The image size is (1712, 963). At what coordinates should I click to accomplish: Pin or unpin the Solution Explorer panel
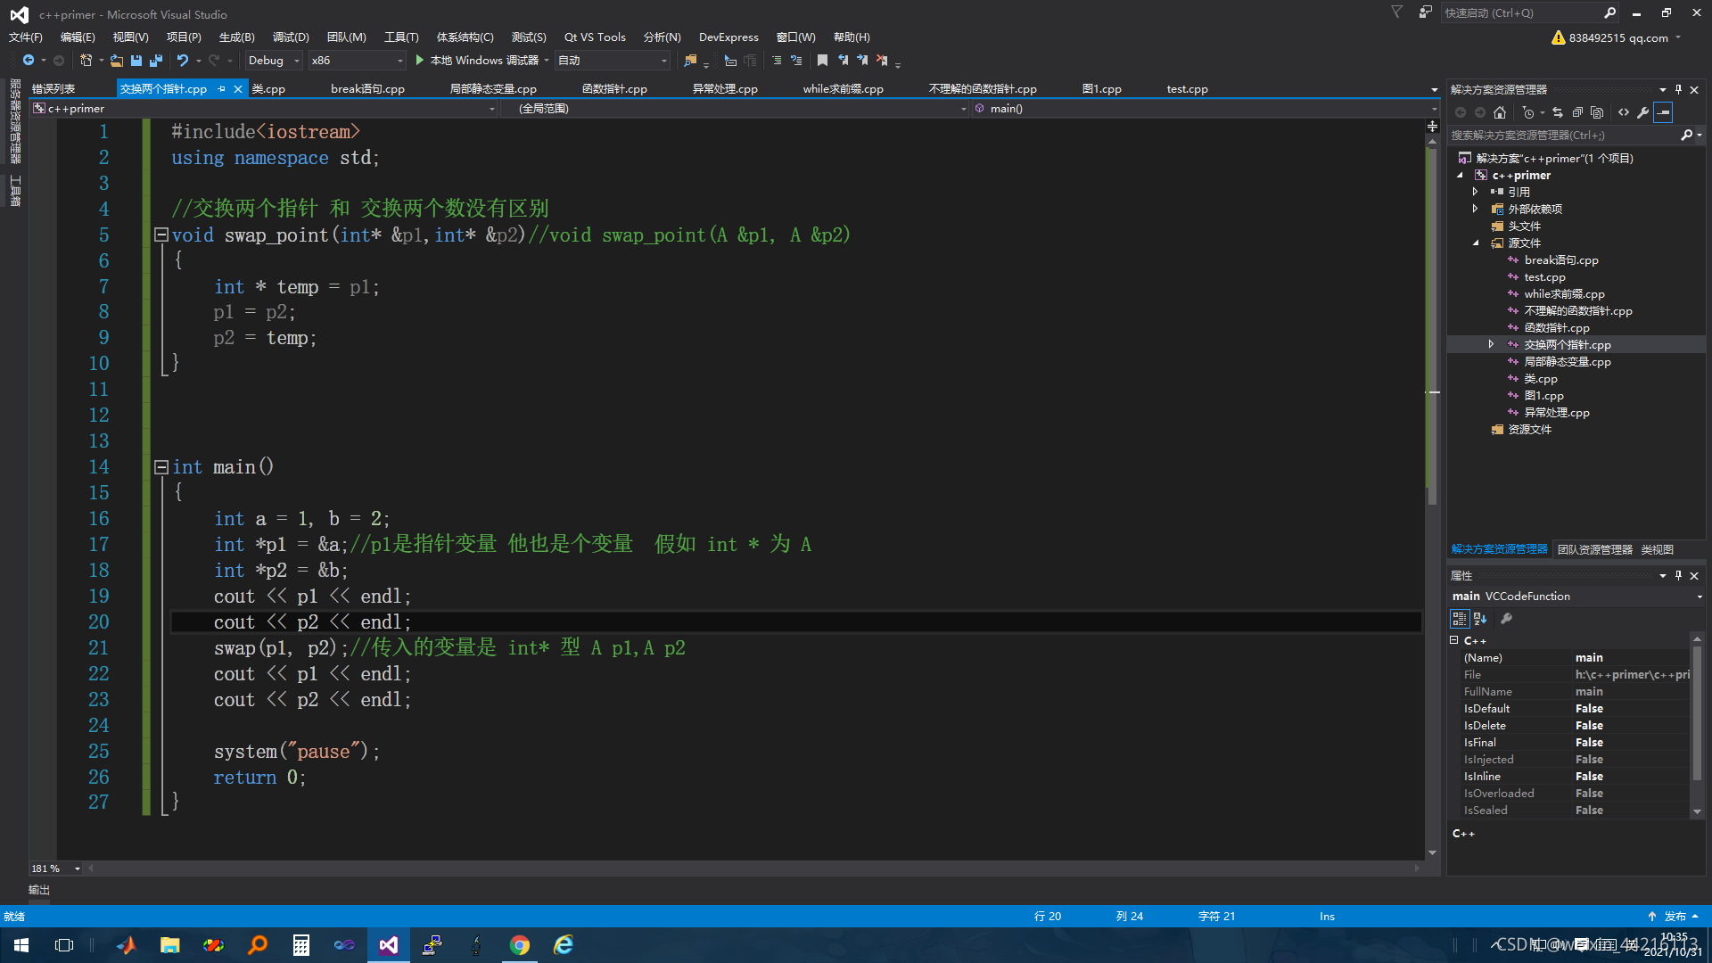coord(1678,89)
